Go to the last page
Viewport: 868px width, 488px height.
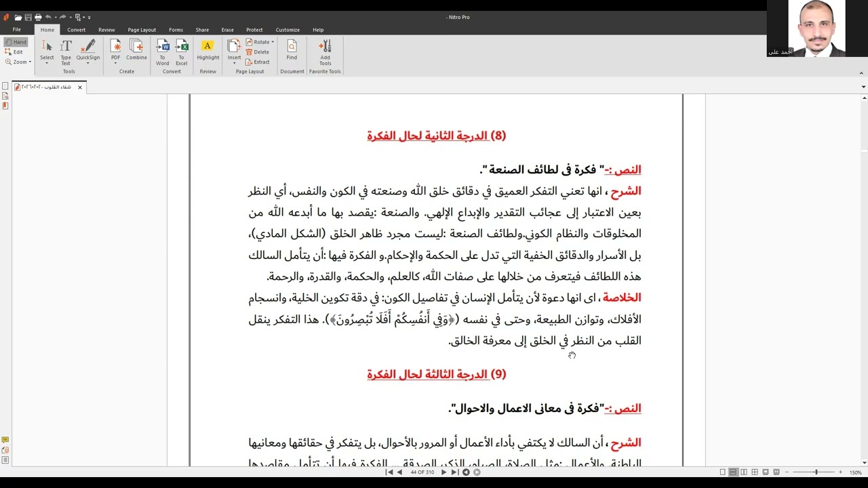[x=454, y=472]
